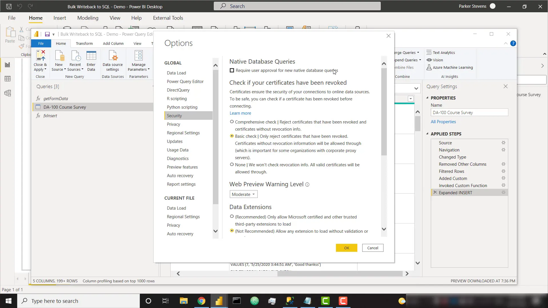Close the Query Settings pane
548x308 pixels.
505,86
